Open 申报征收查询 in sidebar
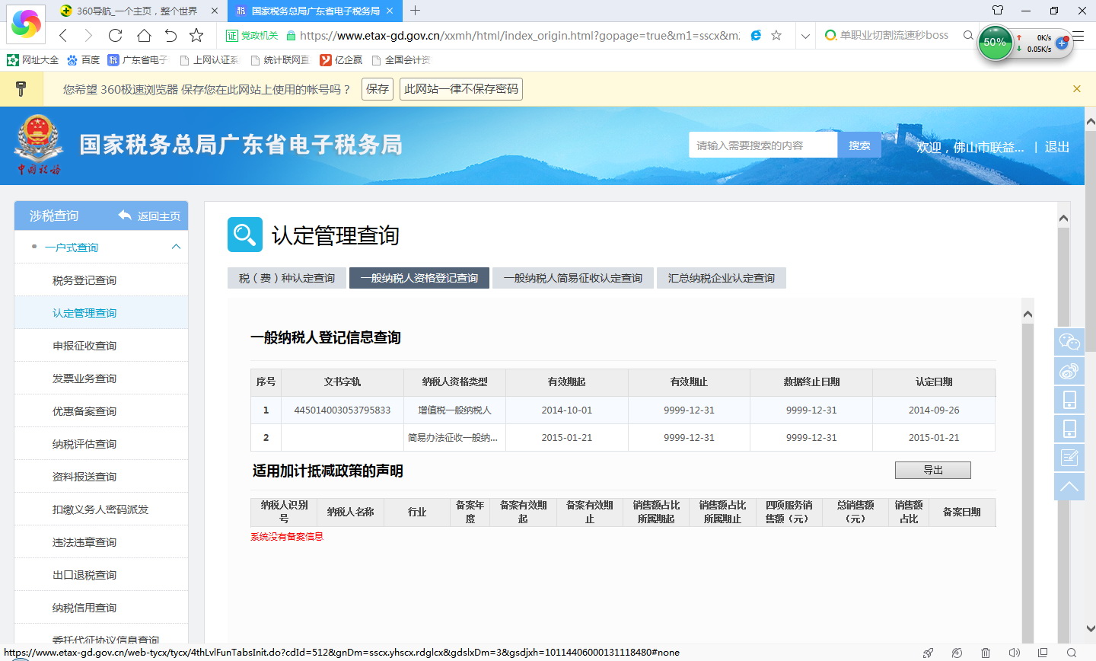Screen dimensions: 1096x661 (x=101, y=346)
